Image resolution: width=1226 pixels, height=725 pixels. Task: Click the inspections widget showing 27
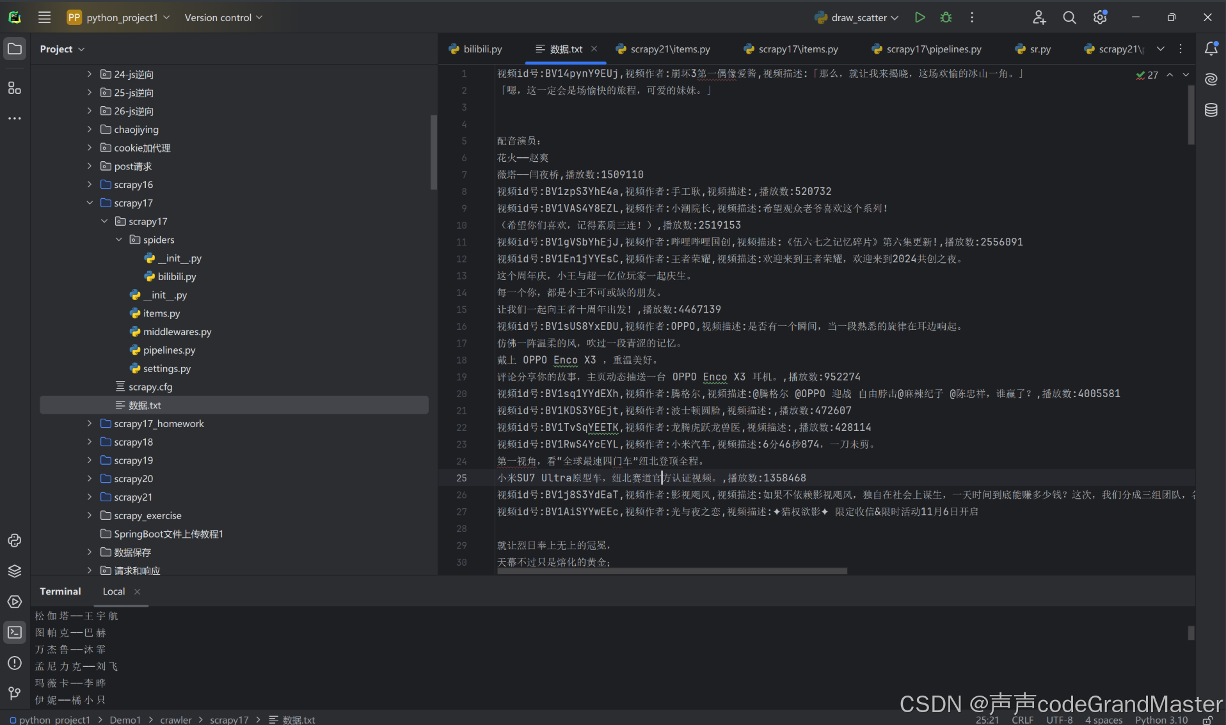[1147, 75]
